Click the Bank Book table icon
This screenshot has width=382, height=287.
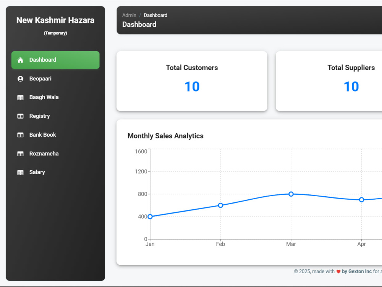tap(21, 135)
